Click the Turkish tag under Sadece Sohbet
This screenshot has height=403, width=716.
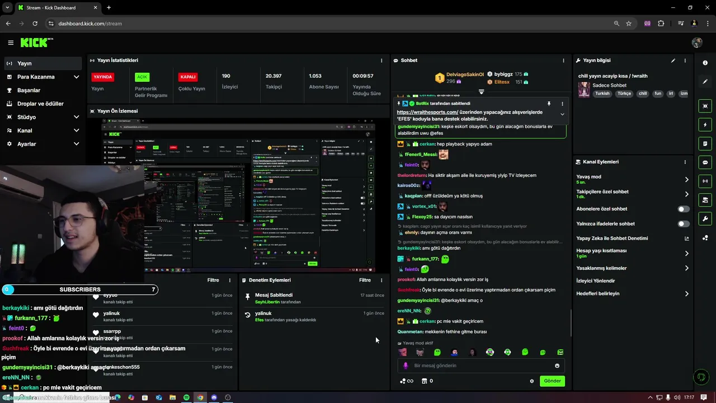click(602, 94)
